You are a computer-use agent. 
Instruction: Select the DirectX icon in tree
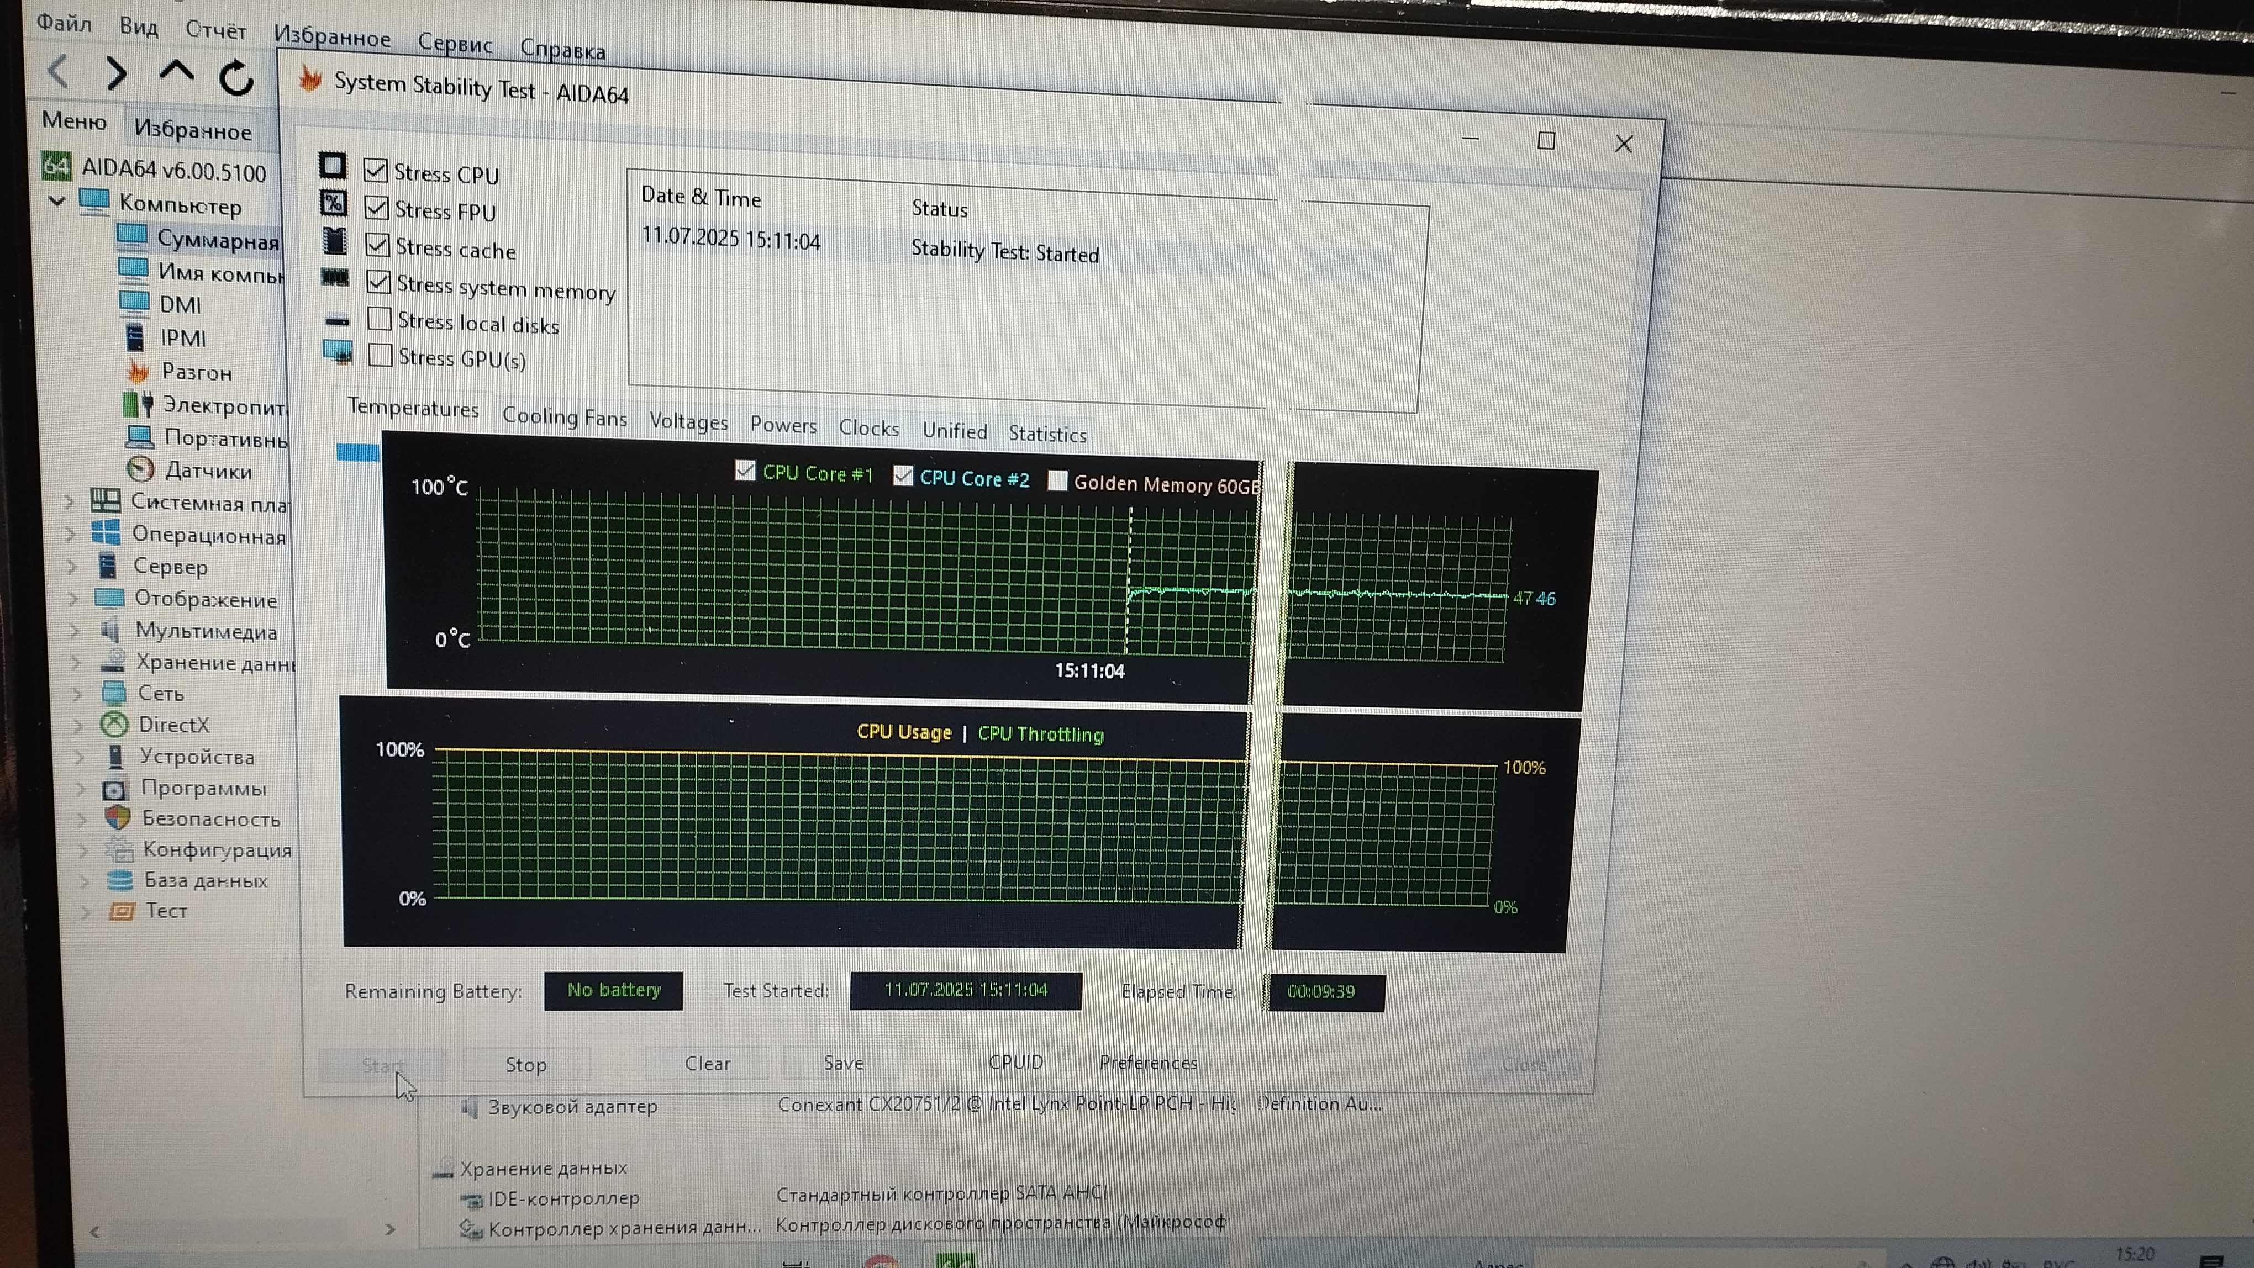point(114,724)
